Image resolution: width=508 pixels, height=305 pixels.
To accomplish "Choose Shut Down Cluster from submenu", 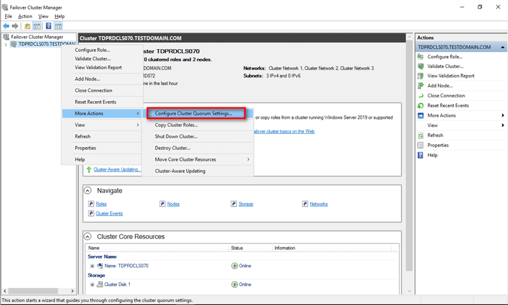I will click(176, 137).
